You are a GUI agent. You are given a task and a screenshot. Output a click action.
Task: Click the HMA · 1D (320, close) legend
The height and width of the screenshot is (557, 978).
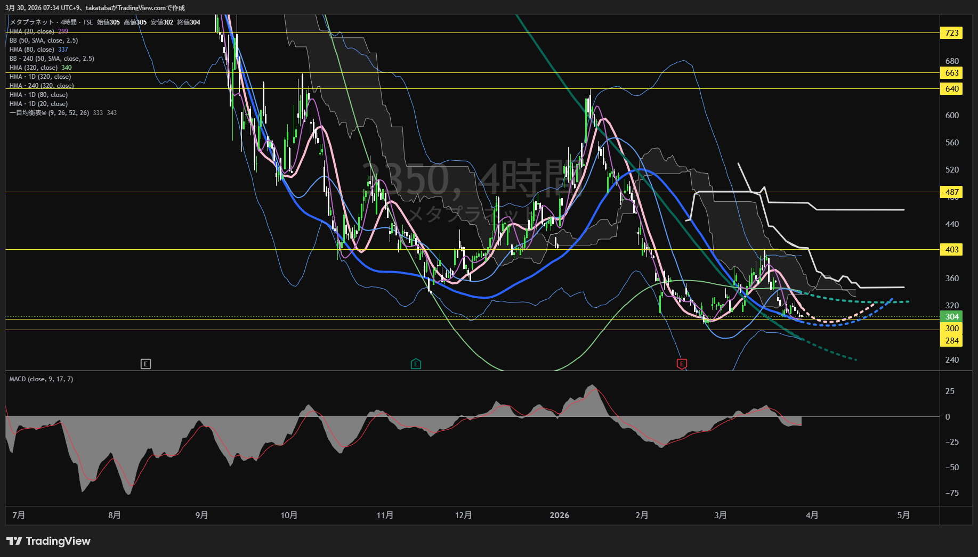(40, 77)
